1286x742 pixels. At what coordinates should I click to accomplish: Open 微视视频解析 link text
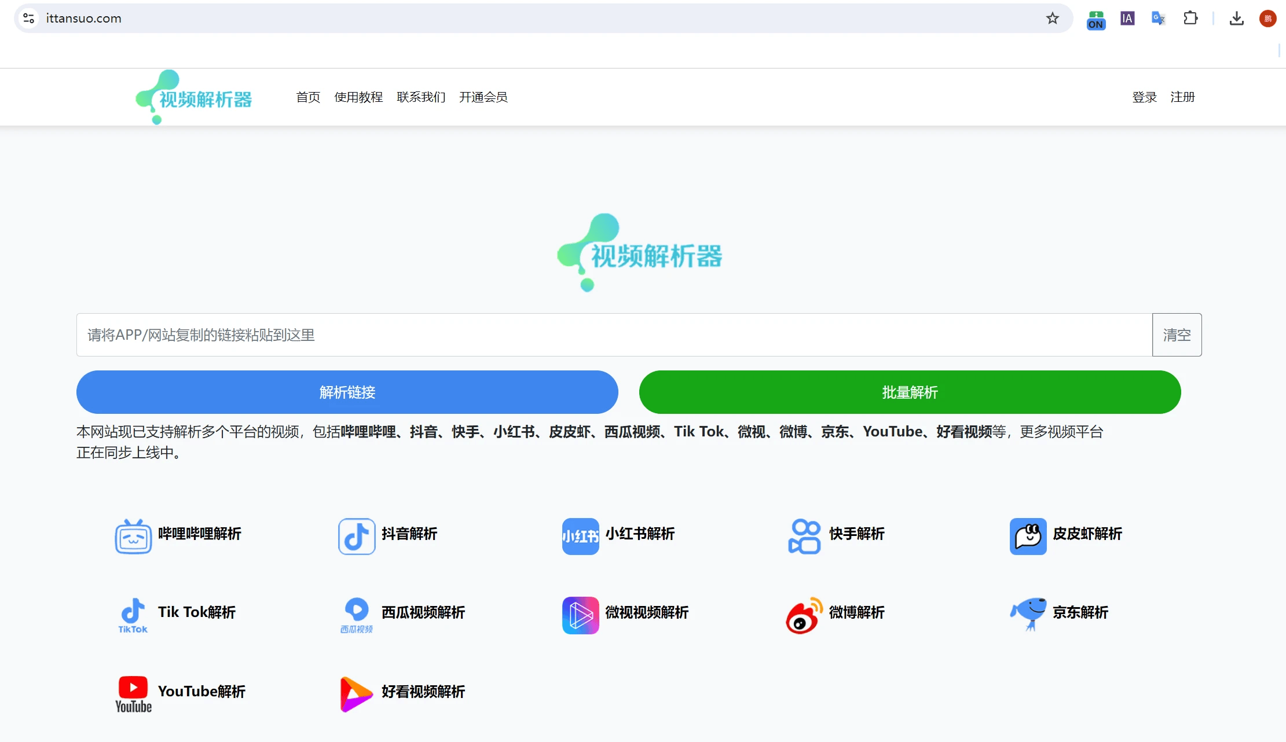(x=647, y=612)
